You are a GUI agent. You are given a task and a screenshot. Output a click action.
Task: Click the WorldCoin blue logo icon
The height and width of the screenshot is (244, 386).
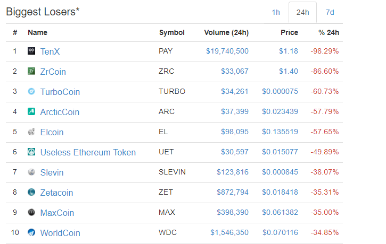point(31,232)
